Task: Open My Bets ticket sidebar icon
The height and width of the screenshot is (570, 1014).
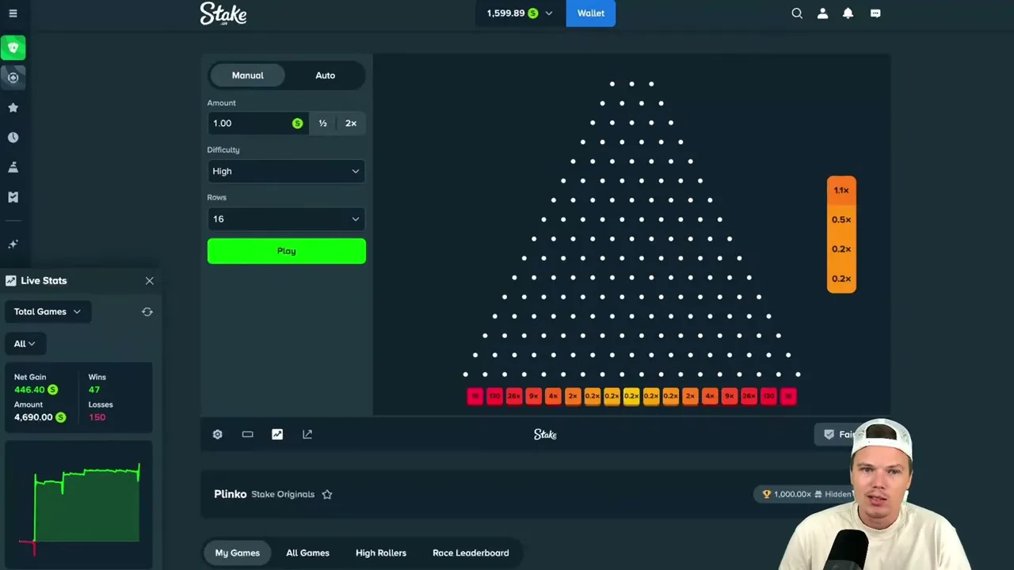Action: (13, 197)
